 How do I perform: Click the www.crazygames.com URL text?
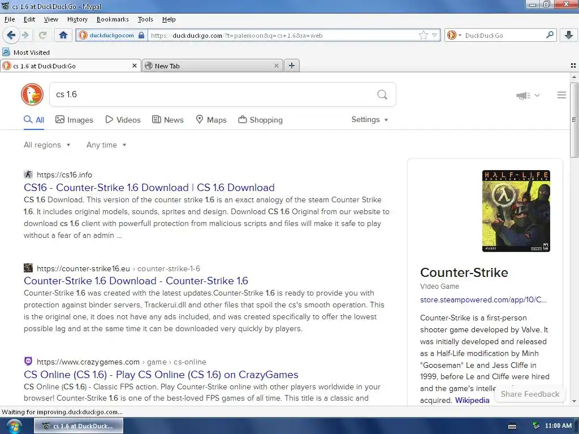pos(88,362)
